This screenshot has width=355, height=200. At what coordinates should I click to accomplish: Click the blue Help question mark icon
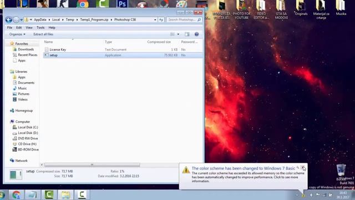[x=196, y=34]
